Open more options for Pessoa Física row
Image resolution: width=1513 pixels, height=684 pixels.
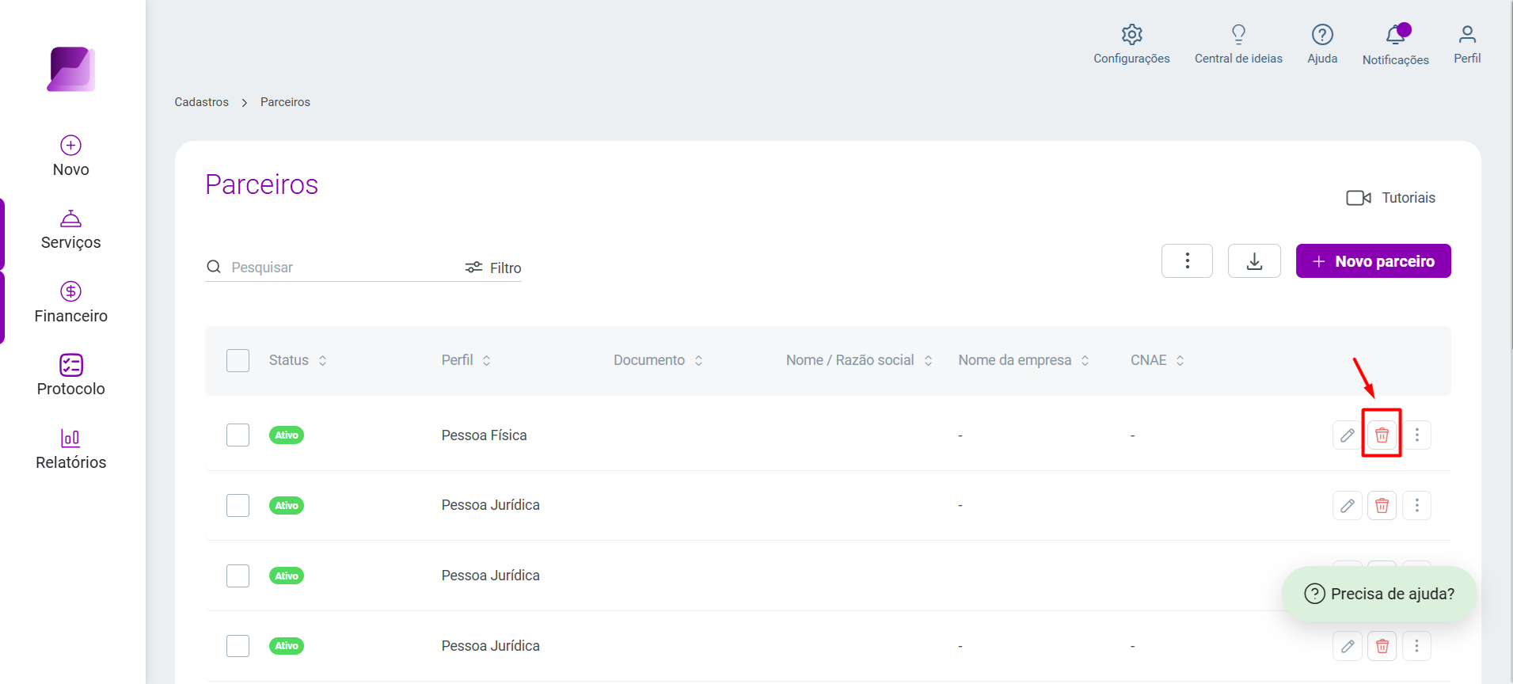tap(1416, 435)
